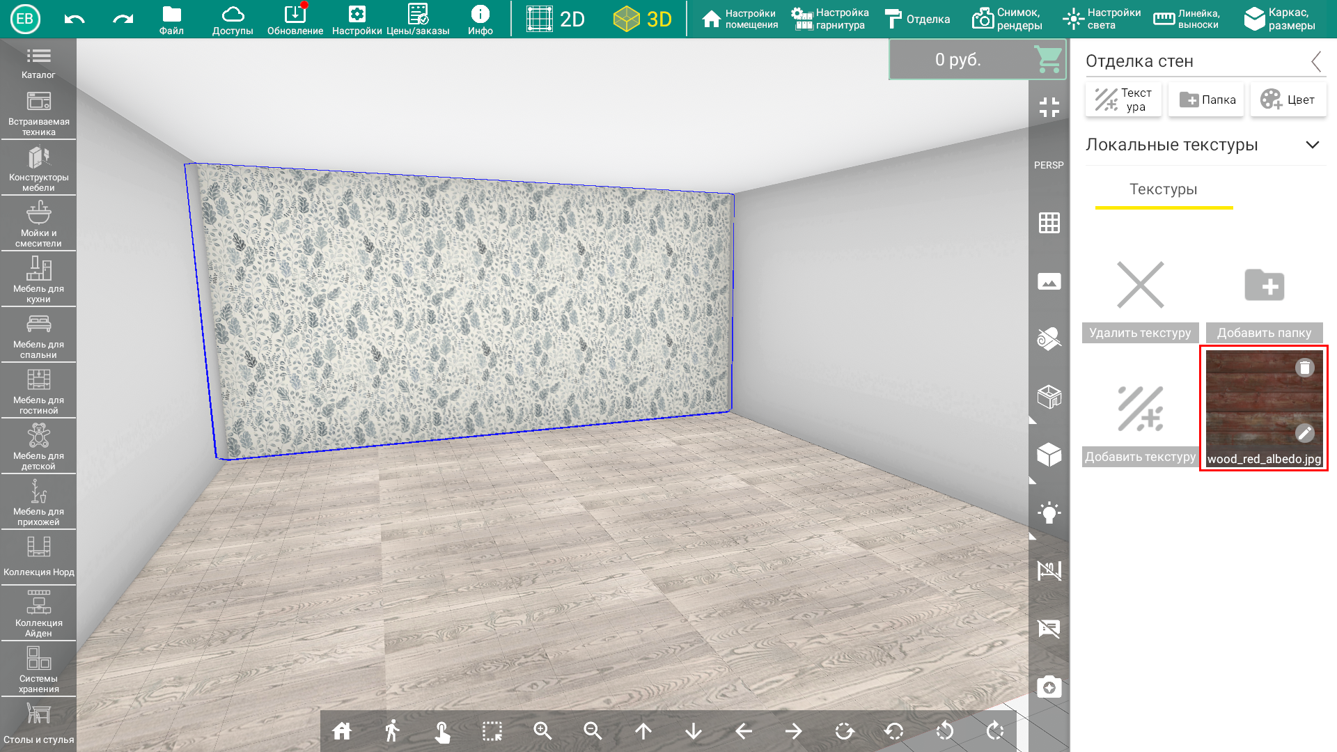Open Коллекция Айден category
The image size is (1337, 752).
click(x=38, y=613)
